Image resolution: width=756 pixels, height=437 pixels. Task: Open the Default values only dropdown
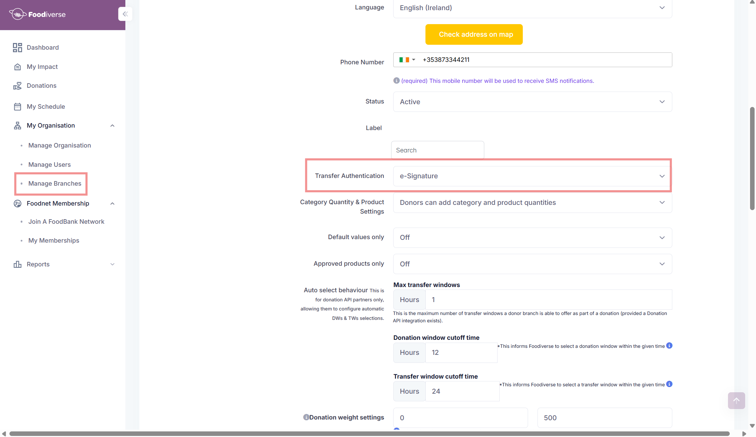click(532, 238)
